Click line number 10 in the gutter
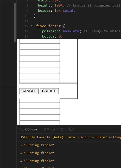The height and width of the screenshot is (168, 121). coord(27,16)
